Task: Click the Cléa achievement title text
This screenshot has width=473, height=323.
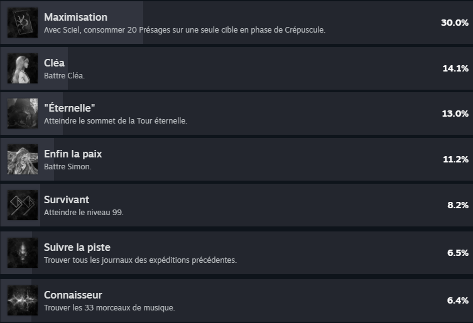Action: pyautogui.click(x=54, y=63)
